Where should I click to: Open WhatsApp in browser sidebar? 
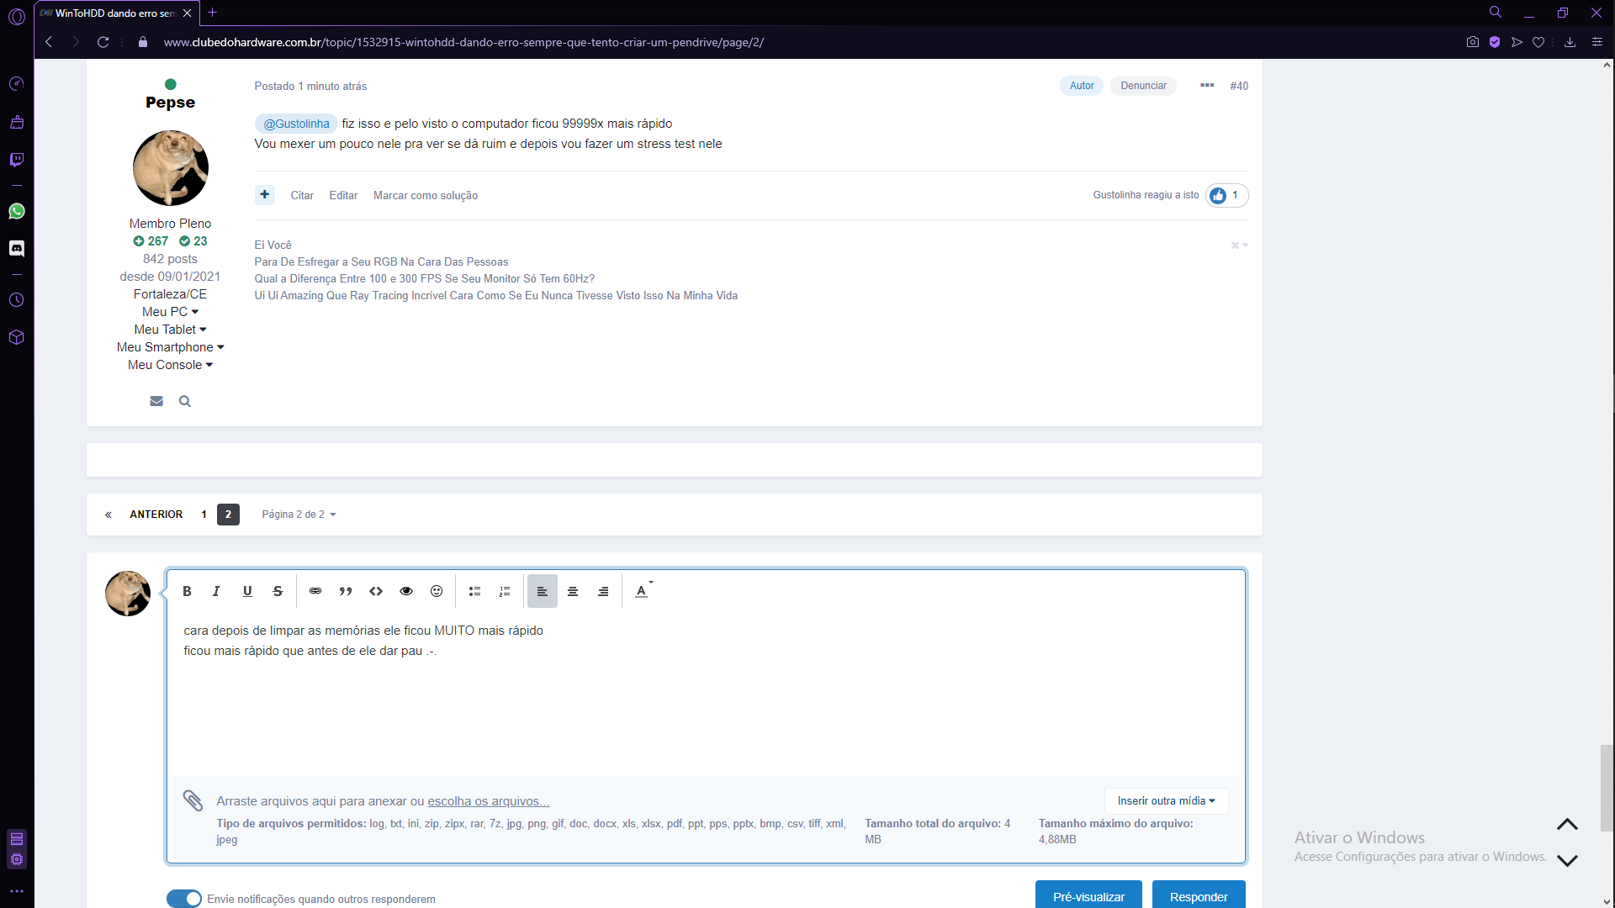(17, 211)
